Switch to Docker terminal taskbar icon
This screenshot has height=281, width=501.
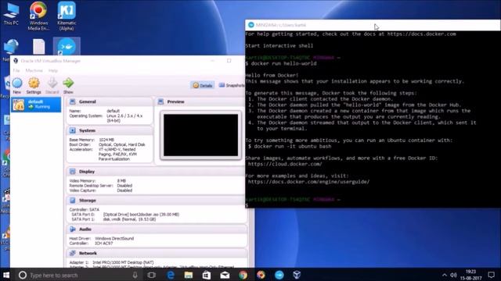pos(279,275)
